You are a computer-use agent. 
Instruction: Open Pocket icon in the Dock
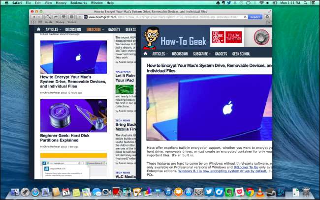click(240, 192)
